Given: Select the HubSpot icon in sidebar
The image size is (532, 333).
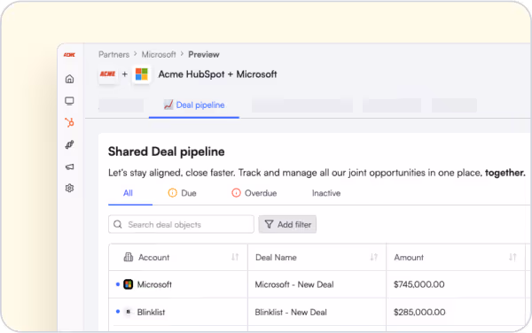Looking at the screenshot, I should coord(69,122).
